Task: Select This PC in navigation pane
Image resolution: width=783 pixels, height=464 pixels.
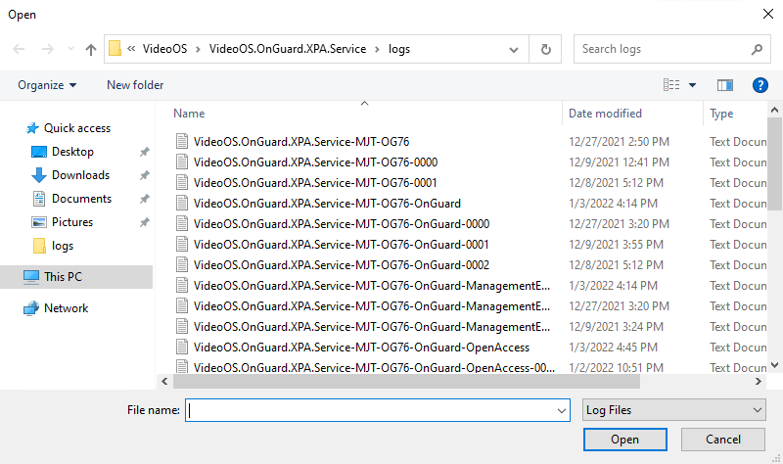Action: pos(63,277)
